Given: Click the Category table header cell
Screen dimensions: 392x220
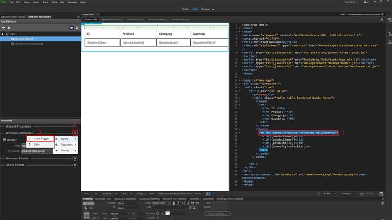Looking at the screenshot, I should (173, 34).
